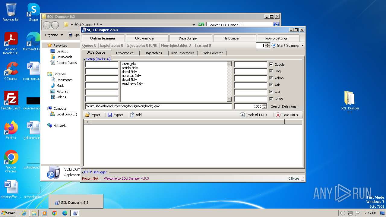Open File Explorer from the taskbar

pyautogui.click(x=34, y=213)
